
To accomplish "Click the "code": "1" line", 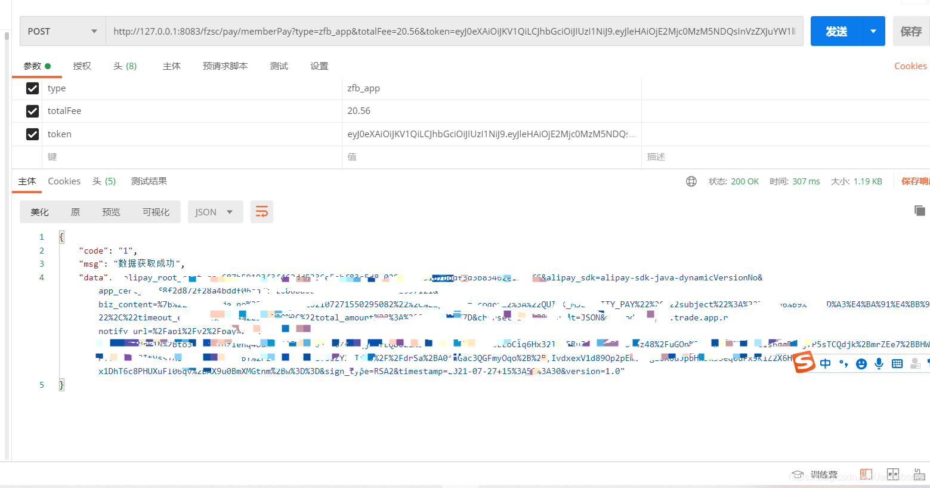I will point(108,251).
